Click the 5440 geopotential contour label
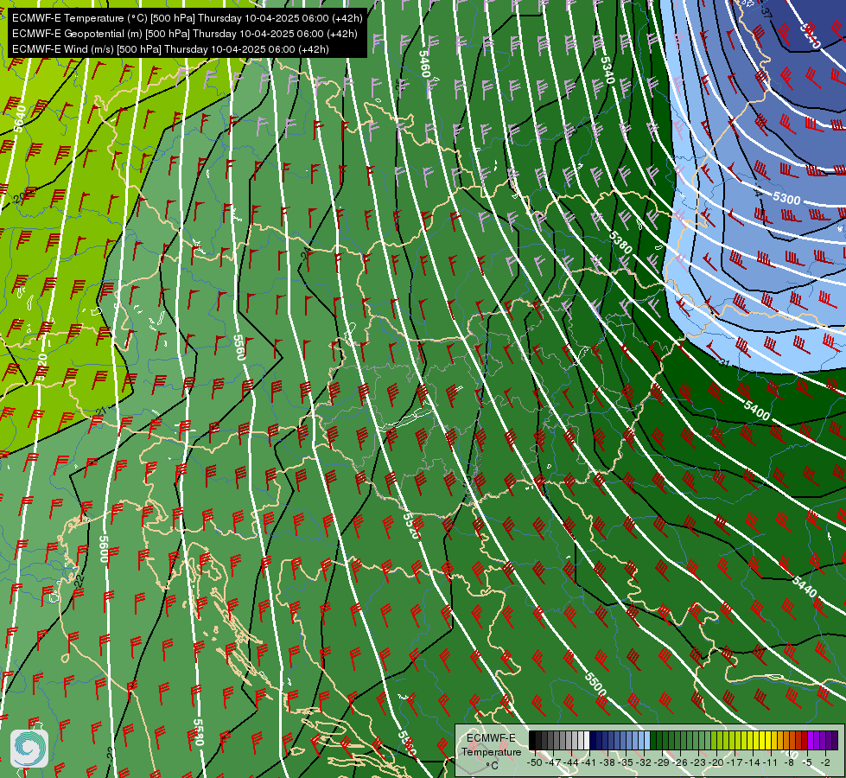This screenshot has width=846, height=778. point(805,586)
